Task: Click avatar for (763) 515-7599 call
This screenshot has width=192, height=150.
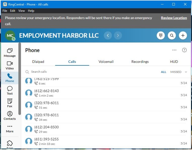Action: point(29,81)
